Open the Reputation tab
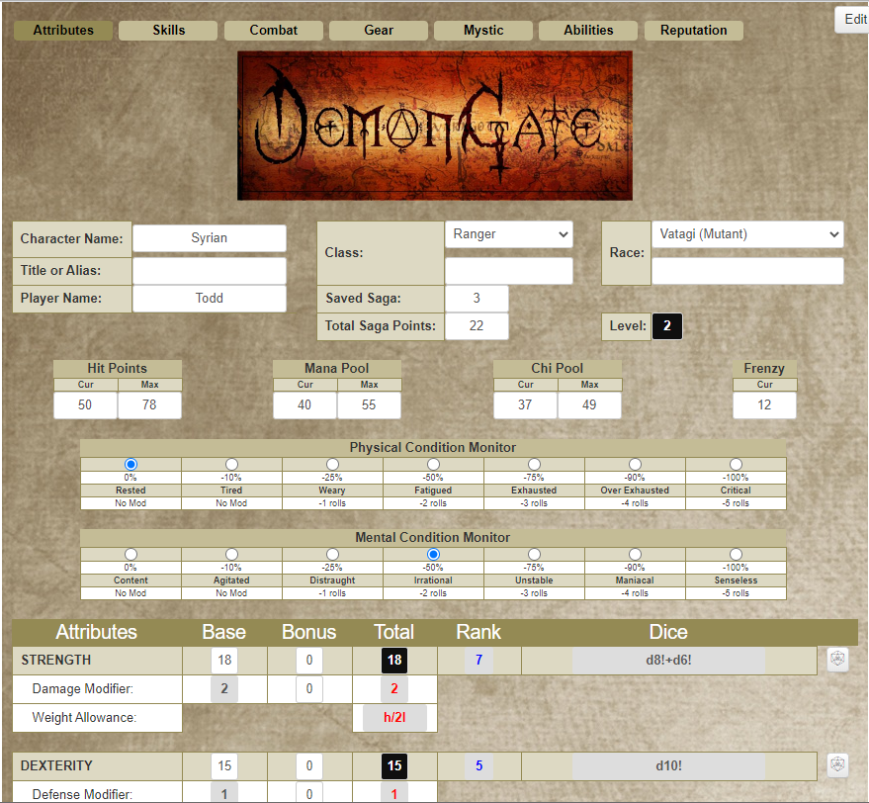This screenshot has height=803, width=869. (x=693, y=31)
